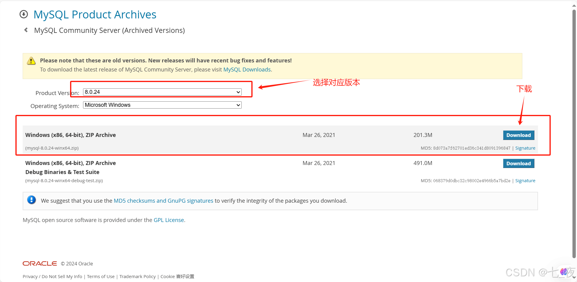Open Signature link for the debug-test zip

point(525,181)
